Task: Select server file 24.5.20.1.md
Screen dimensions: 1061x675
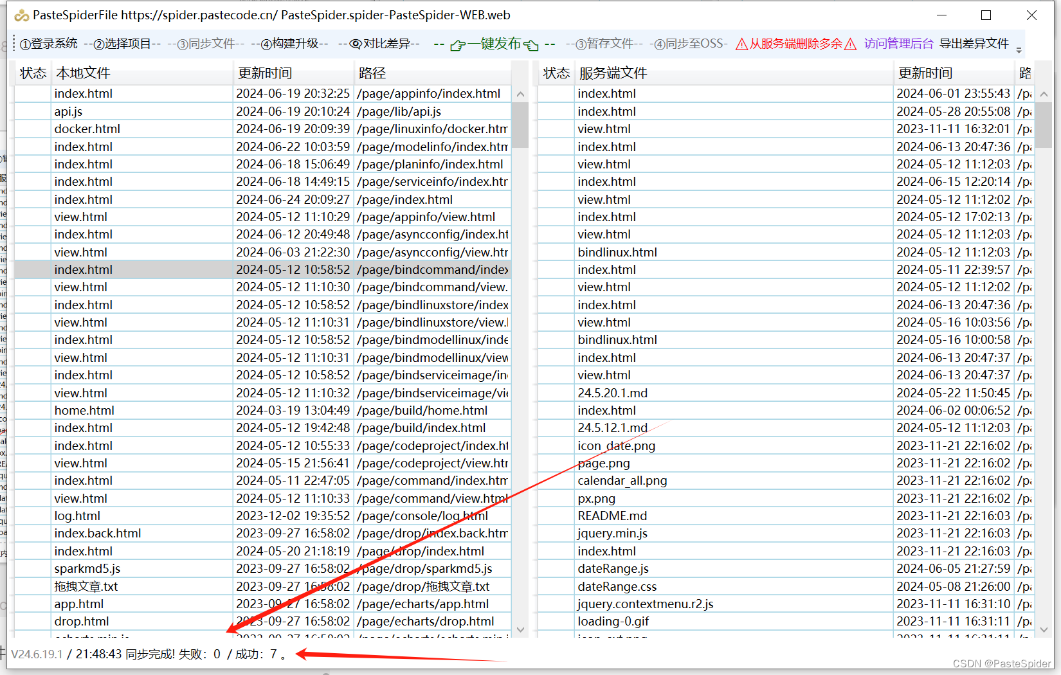Action: pos(613,393)
